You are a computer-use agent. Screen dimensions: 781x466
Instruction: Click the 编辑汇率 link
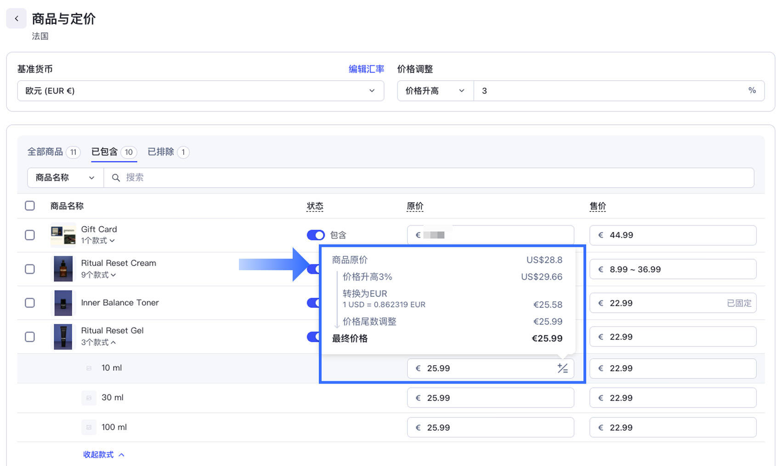(x=366, y=69)
